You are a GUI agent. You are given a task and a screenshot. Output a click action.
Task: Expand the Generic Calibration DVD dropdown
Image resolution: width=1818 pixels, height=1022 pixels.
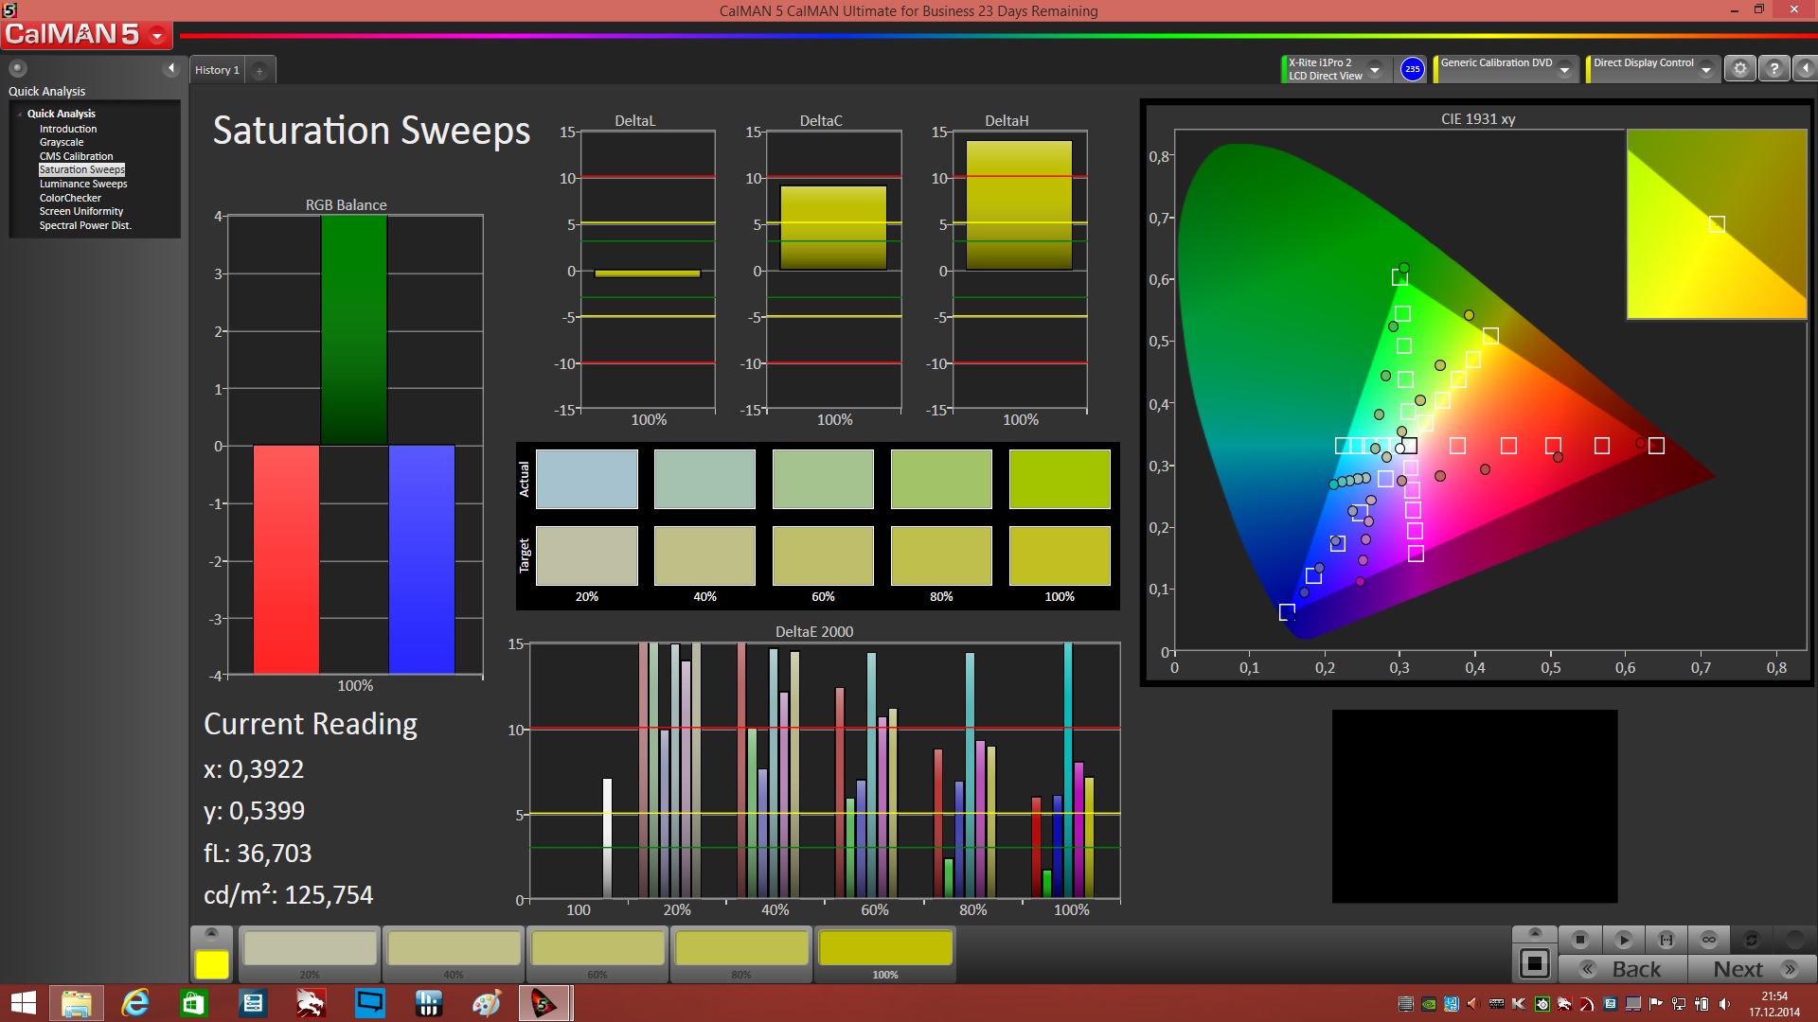point(1568,69)
